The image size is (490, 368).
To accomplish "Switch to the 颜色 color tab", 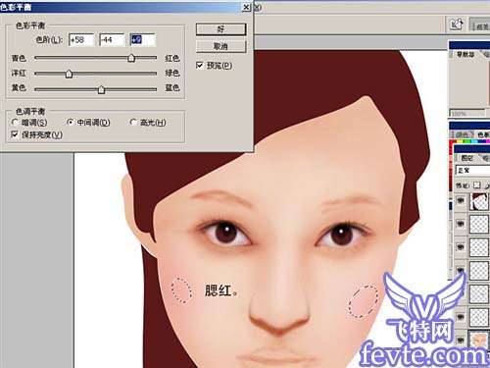I will pyautogui.click(x=462, y=134).
